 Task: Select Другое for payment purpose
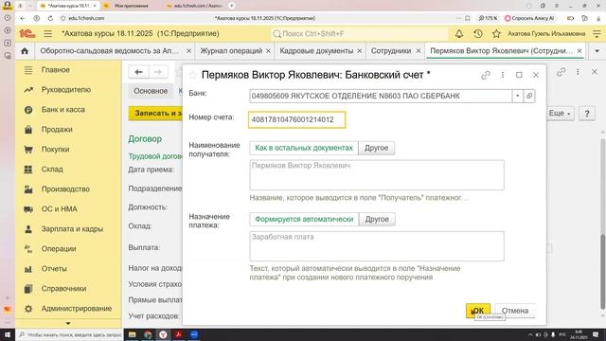click(377, 219)
